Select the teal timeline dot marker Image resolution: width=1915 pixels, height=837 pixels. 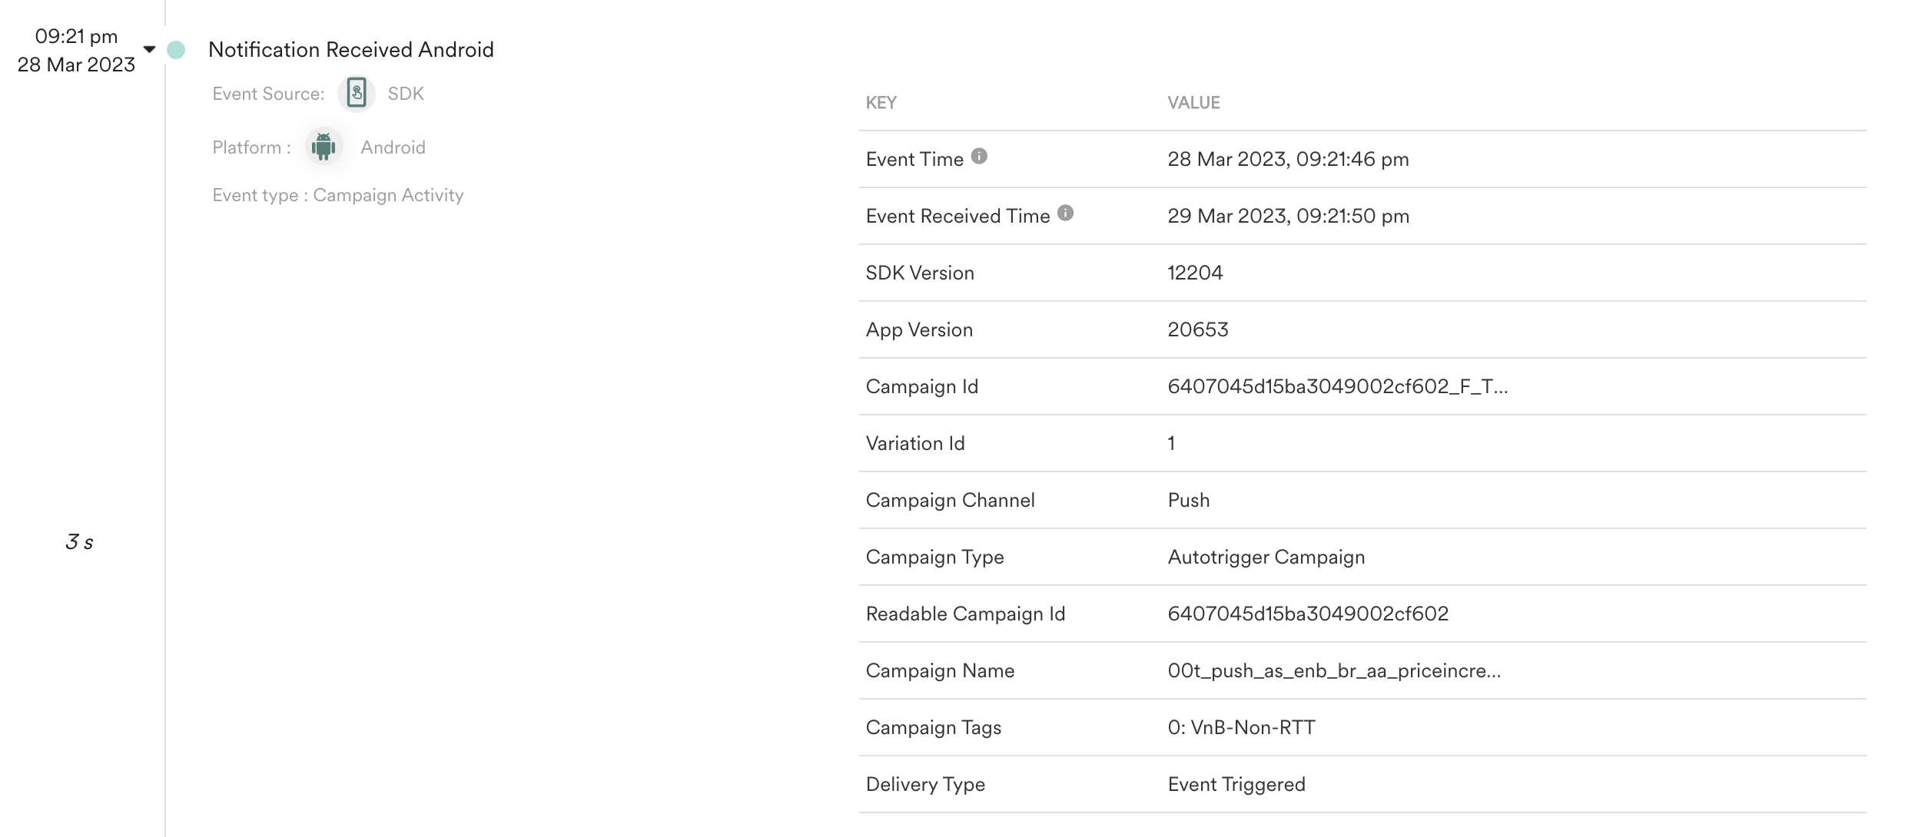coord(176,50)
